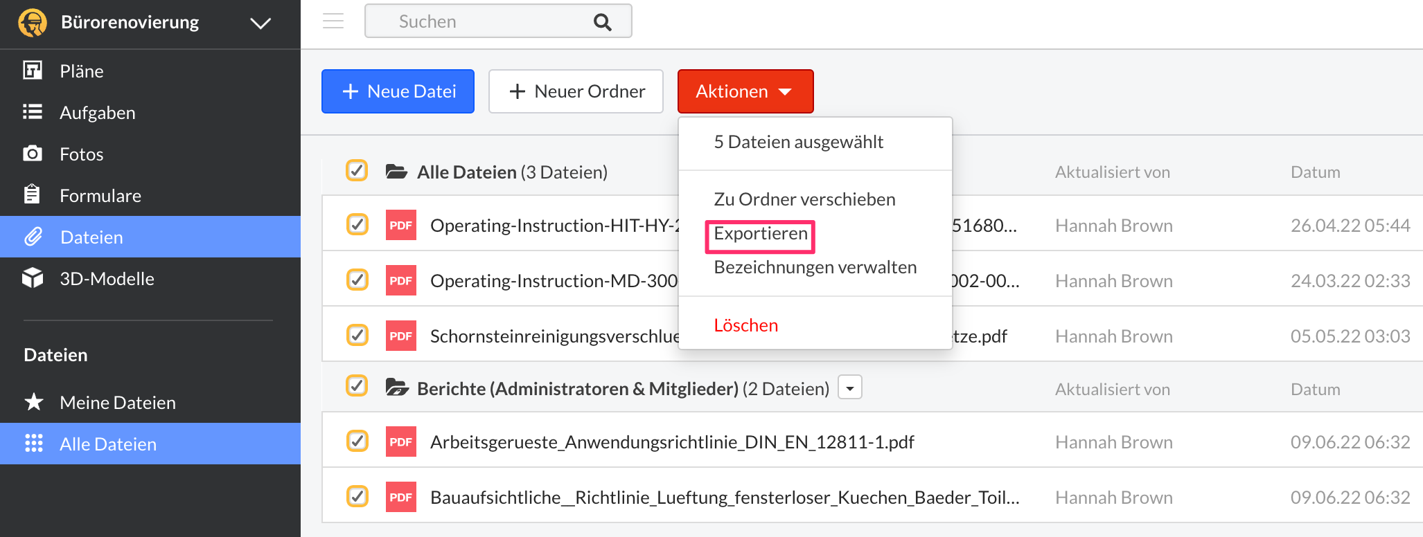Click PDF icon of Operating-Instruction-HIT-HY file

pyautogui.click(x=400, y=226)
